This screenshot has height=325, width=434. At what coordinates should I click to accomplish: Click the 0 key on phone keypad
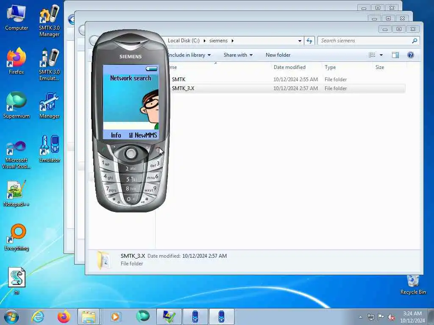point(131,199)
